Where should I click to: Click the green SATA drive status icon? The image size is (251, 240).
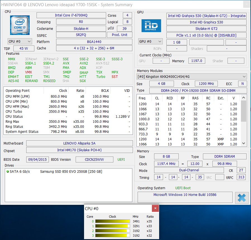[8, 172]
